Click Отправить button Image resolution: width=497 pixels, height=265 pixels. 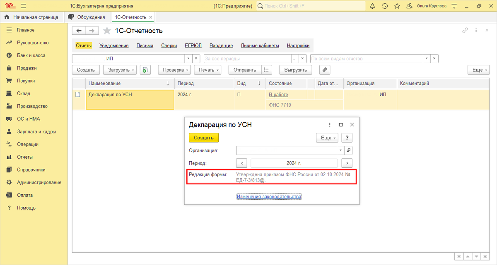[x=245, y=70]
